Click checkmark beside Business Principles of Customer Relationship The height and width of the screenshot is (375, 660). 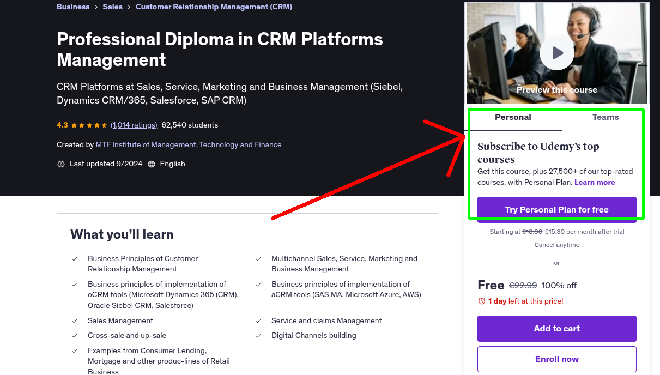(75, 258)
